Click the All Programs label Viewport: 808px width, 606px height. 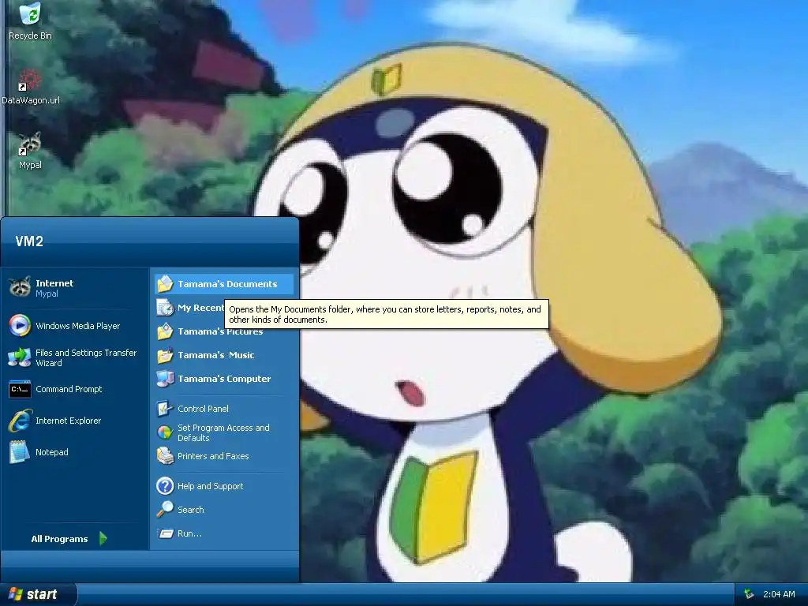(59, 539)
